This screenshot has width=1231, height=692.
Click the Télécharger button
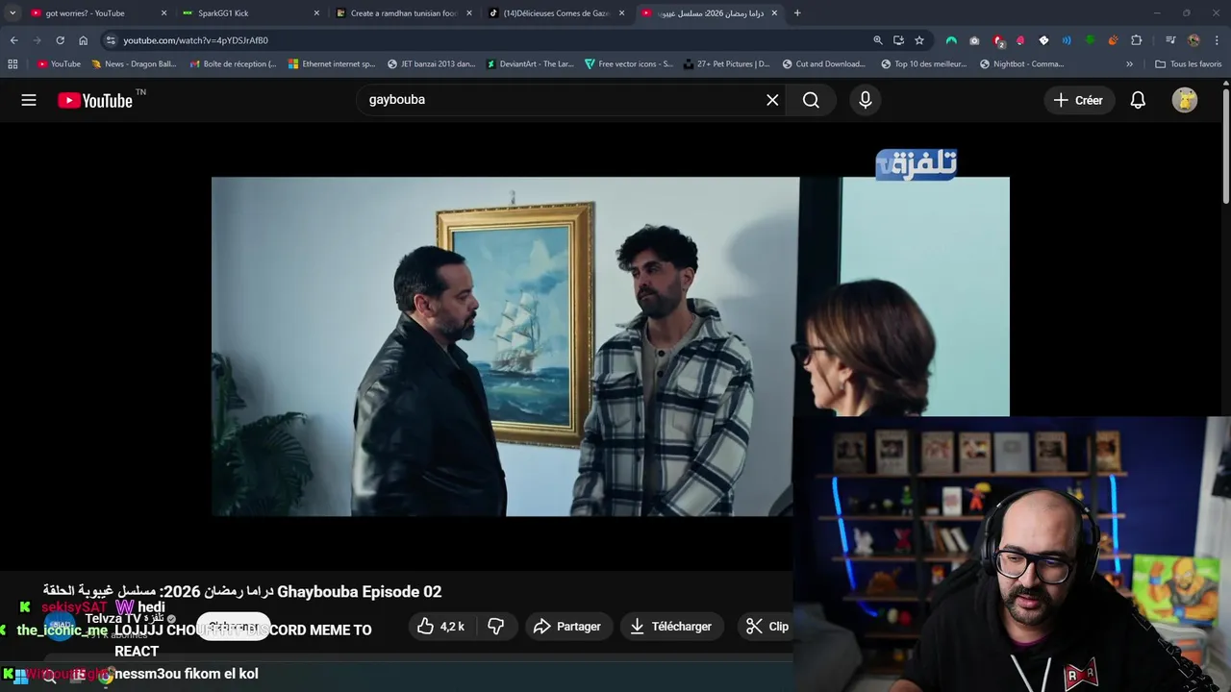[671, 627]
